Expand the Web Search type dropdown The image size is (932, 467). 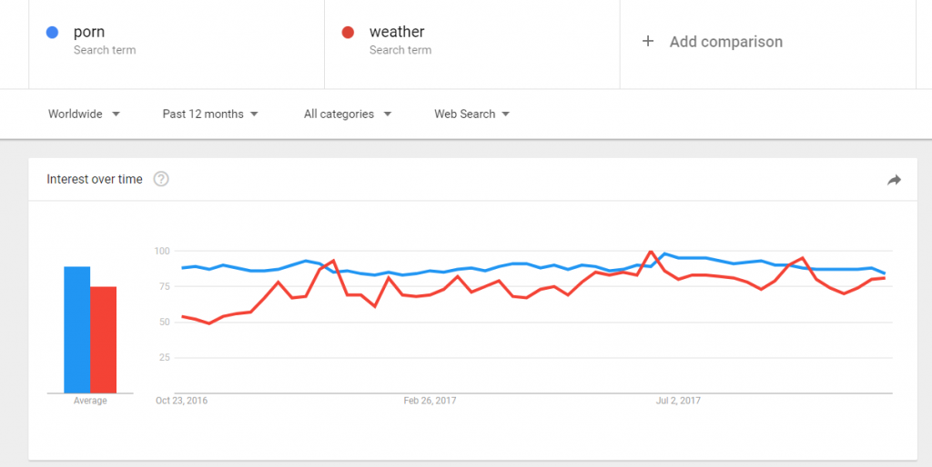point(472,114)
